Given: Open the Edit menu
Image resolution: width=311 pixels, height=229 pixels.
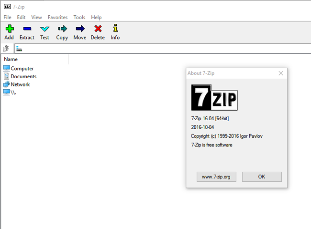Looking at the screenshot, I should click(x=21, y=17).
